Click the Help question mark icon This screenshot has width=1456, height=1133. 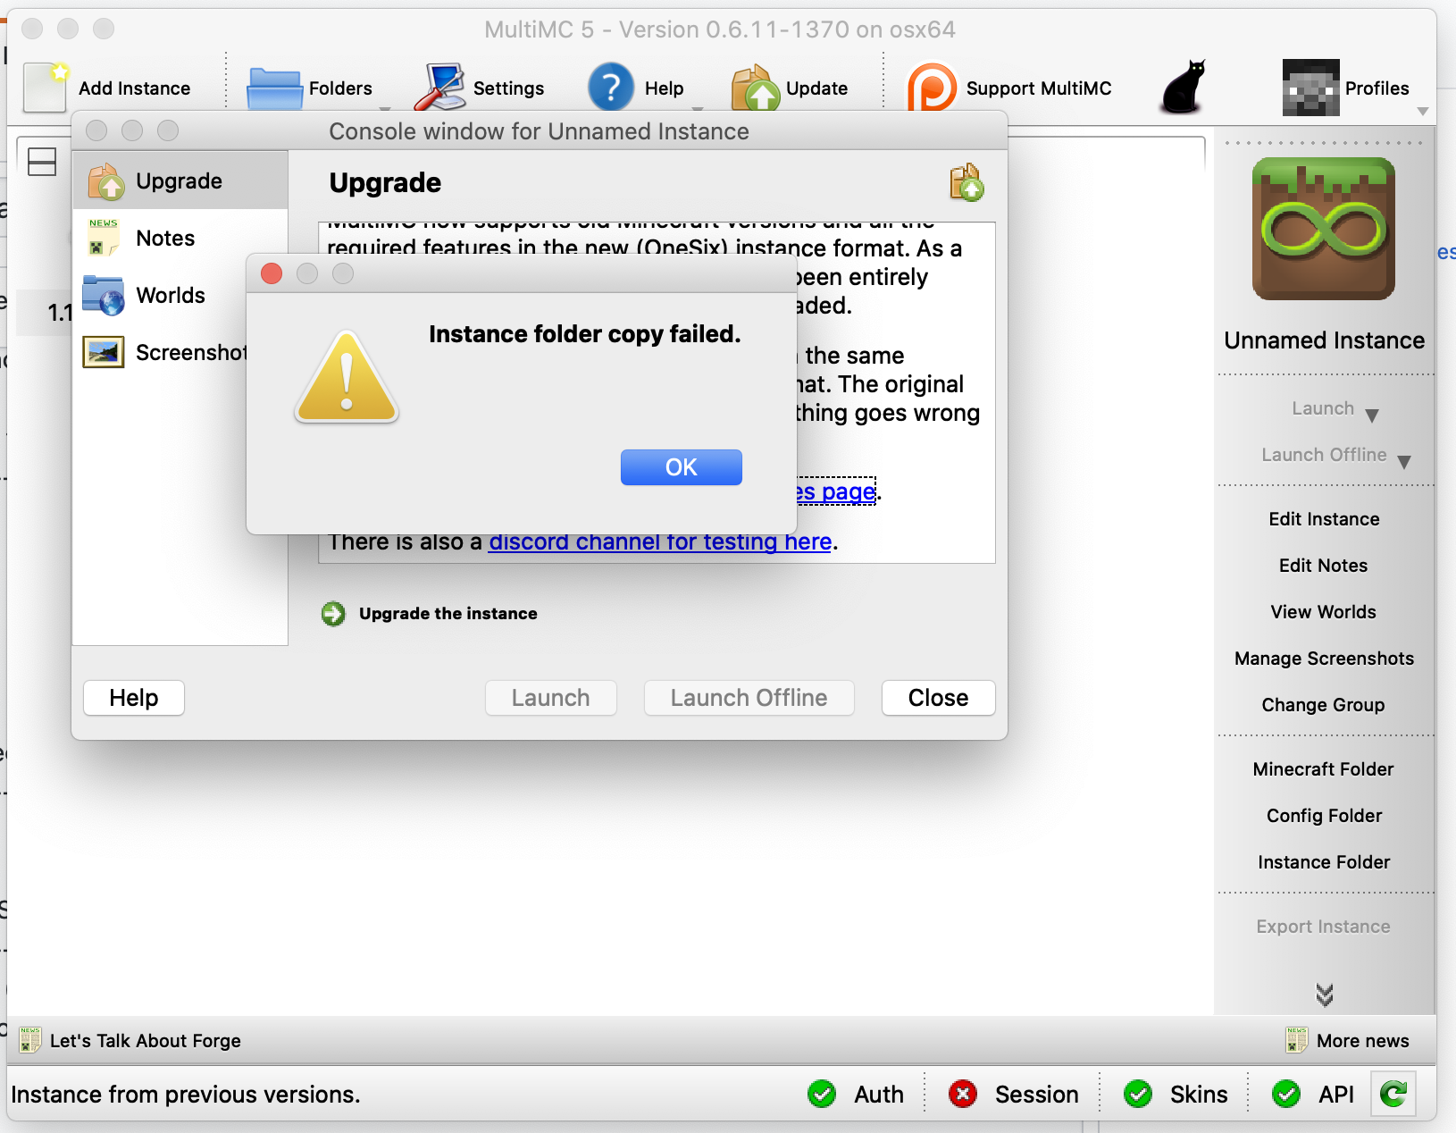pyautogui.click(x=610, y=87)
